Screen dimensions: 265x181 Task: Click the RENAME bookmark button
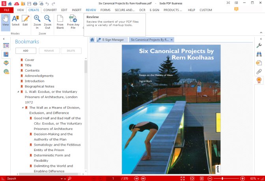pyautogui.click(x=49, y=51)
